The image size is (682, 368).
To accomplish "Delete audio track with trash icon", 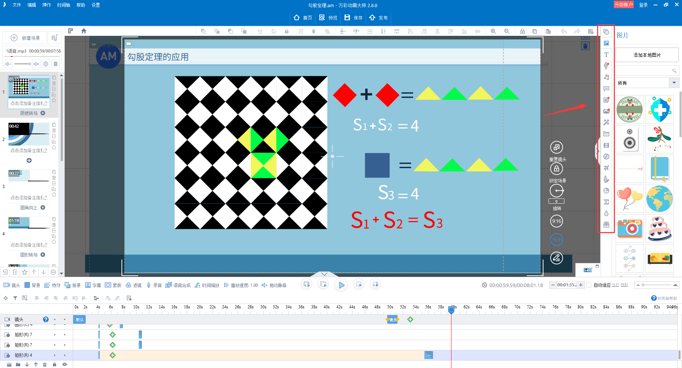I will pyautogui.click(x=56, y=64).
